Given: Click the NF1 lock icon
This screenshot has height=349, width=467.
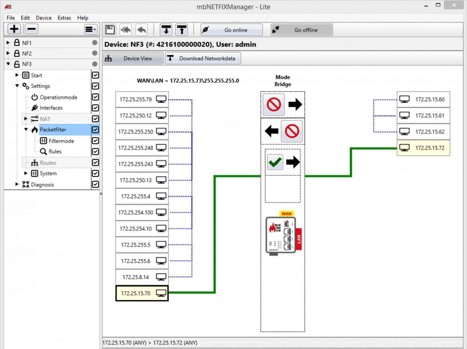Looking at the screenshot, I should [x=17, y=42].
